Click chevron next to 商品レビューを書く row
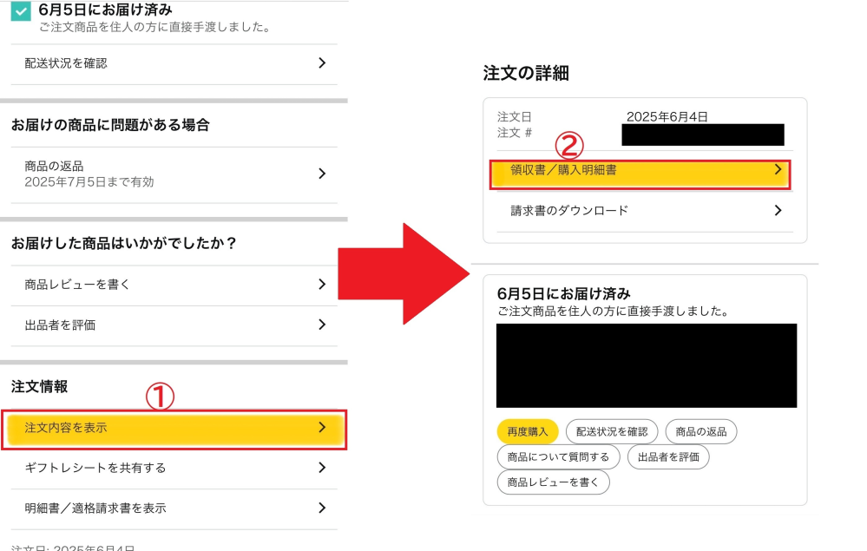867x551 pixels. click(322, 284)
